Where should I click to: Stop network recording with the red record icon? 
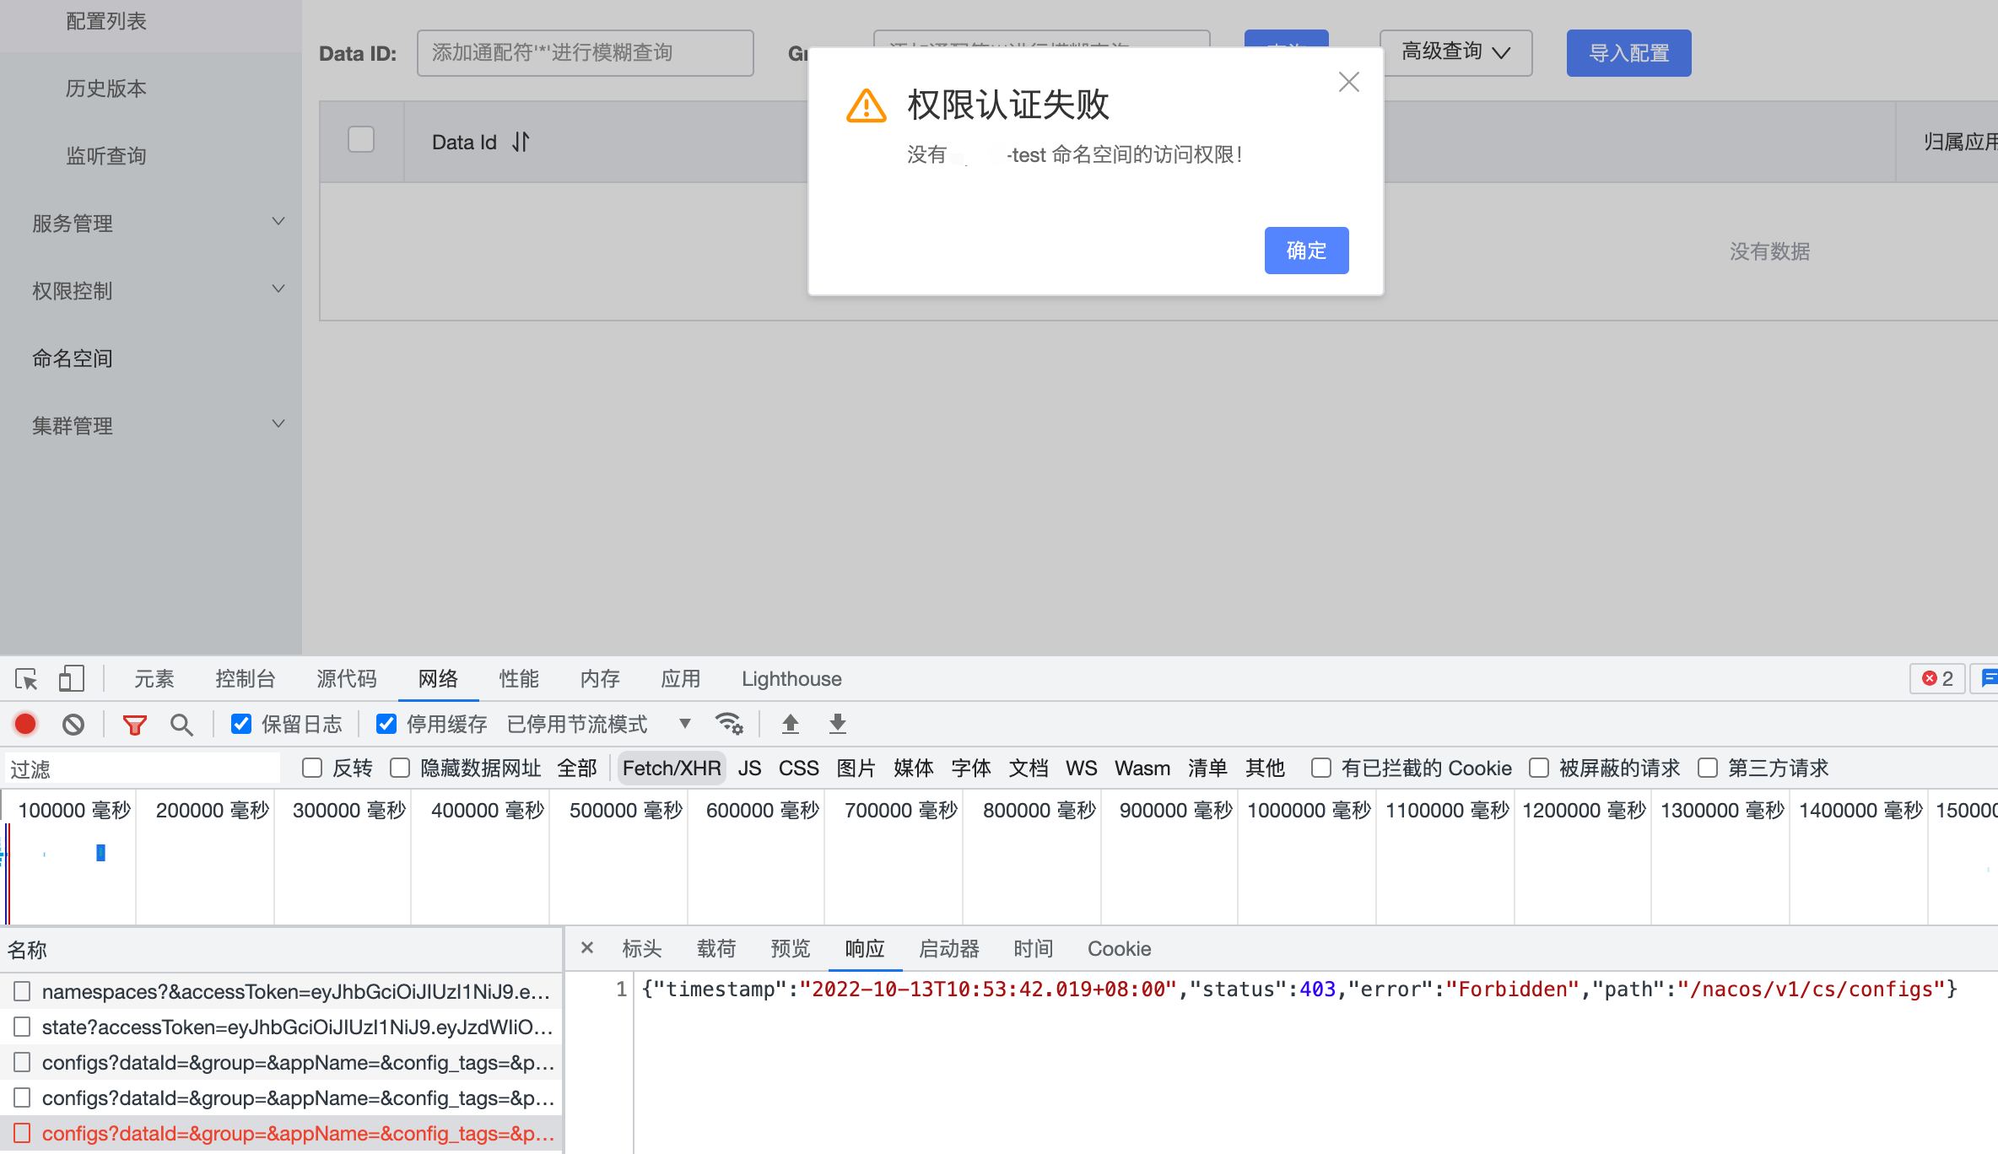coord(24,724)
